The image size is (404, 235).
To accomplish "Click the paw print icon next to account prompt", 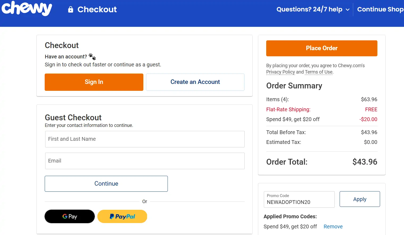I will (x=92, y=56).
